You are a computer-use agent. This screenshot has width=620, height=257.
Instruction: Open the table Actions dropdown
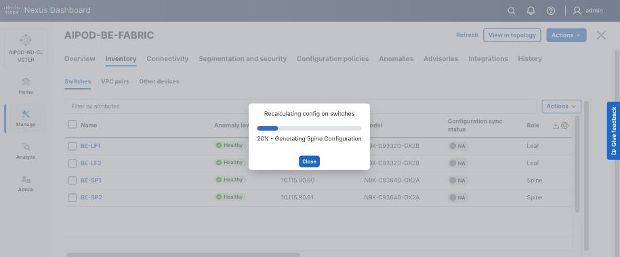561,106
